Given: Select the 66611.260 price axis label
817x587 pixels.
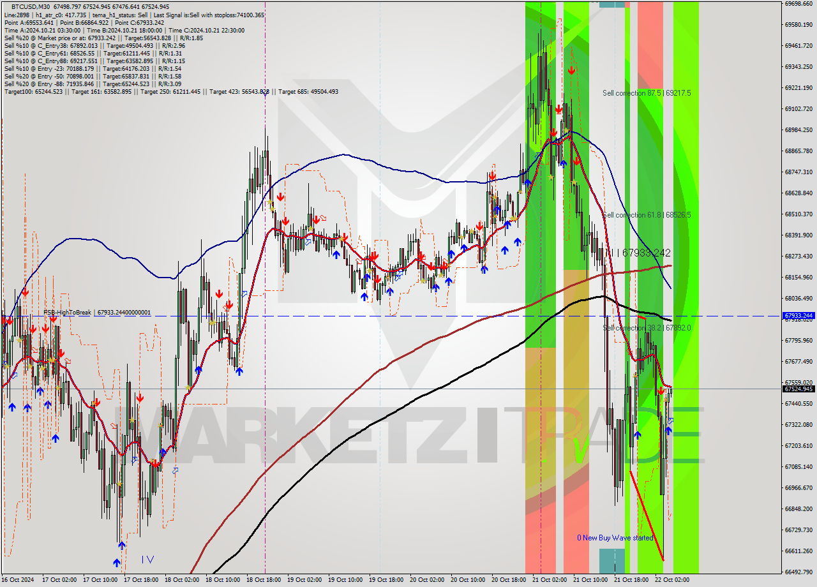Looking at the screenshot, I should (x=798, y=551).
